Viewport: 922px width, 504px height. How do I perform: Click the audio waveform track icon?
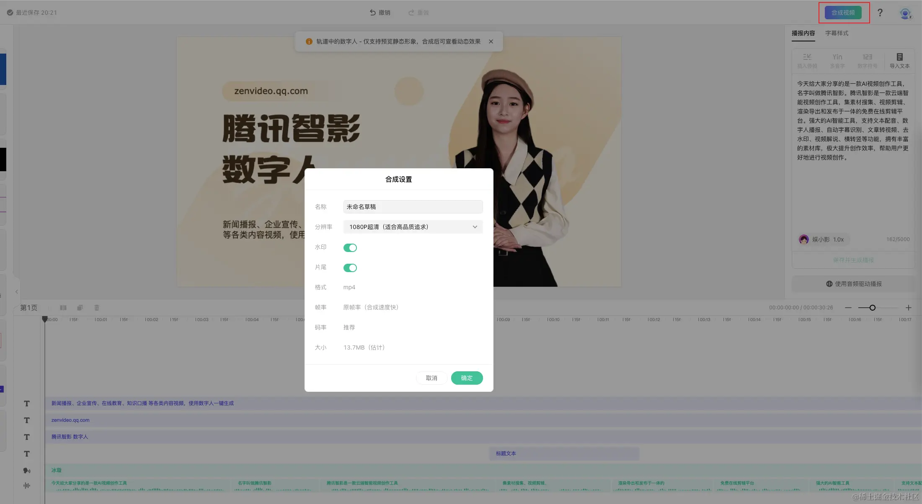click(x=27, y=486)
